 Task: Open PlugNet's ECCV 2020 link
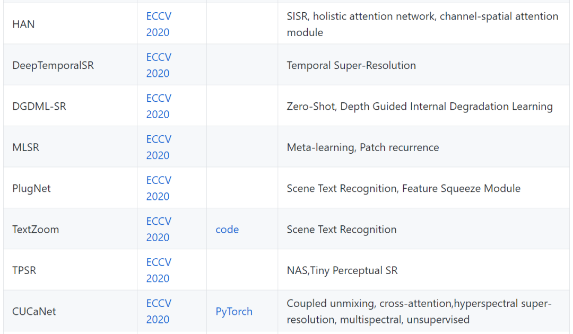[x=159, y=188]
